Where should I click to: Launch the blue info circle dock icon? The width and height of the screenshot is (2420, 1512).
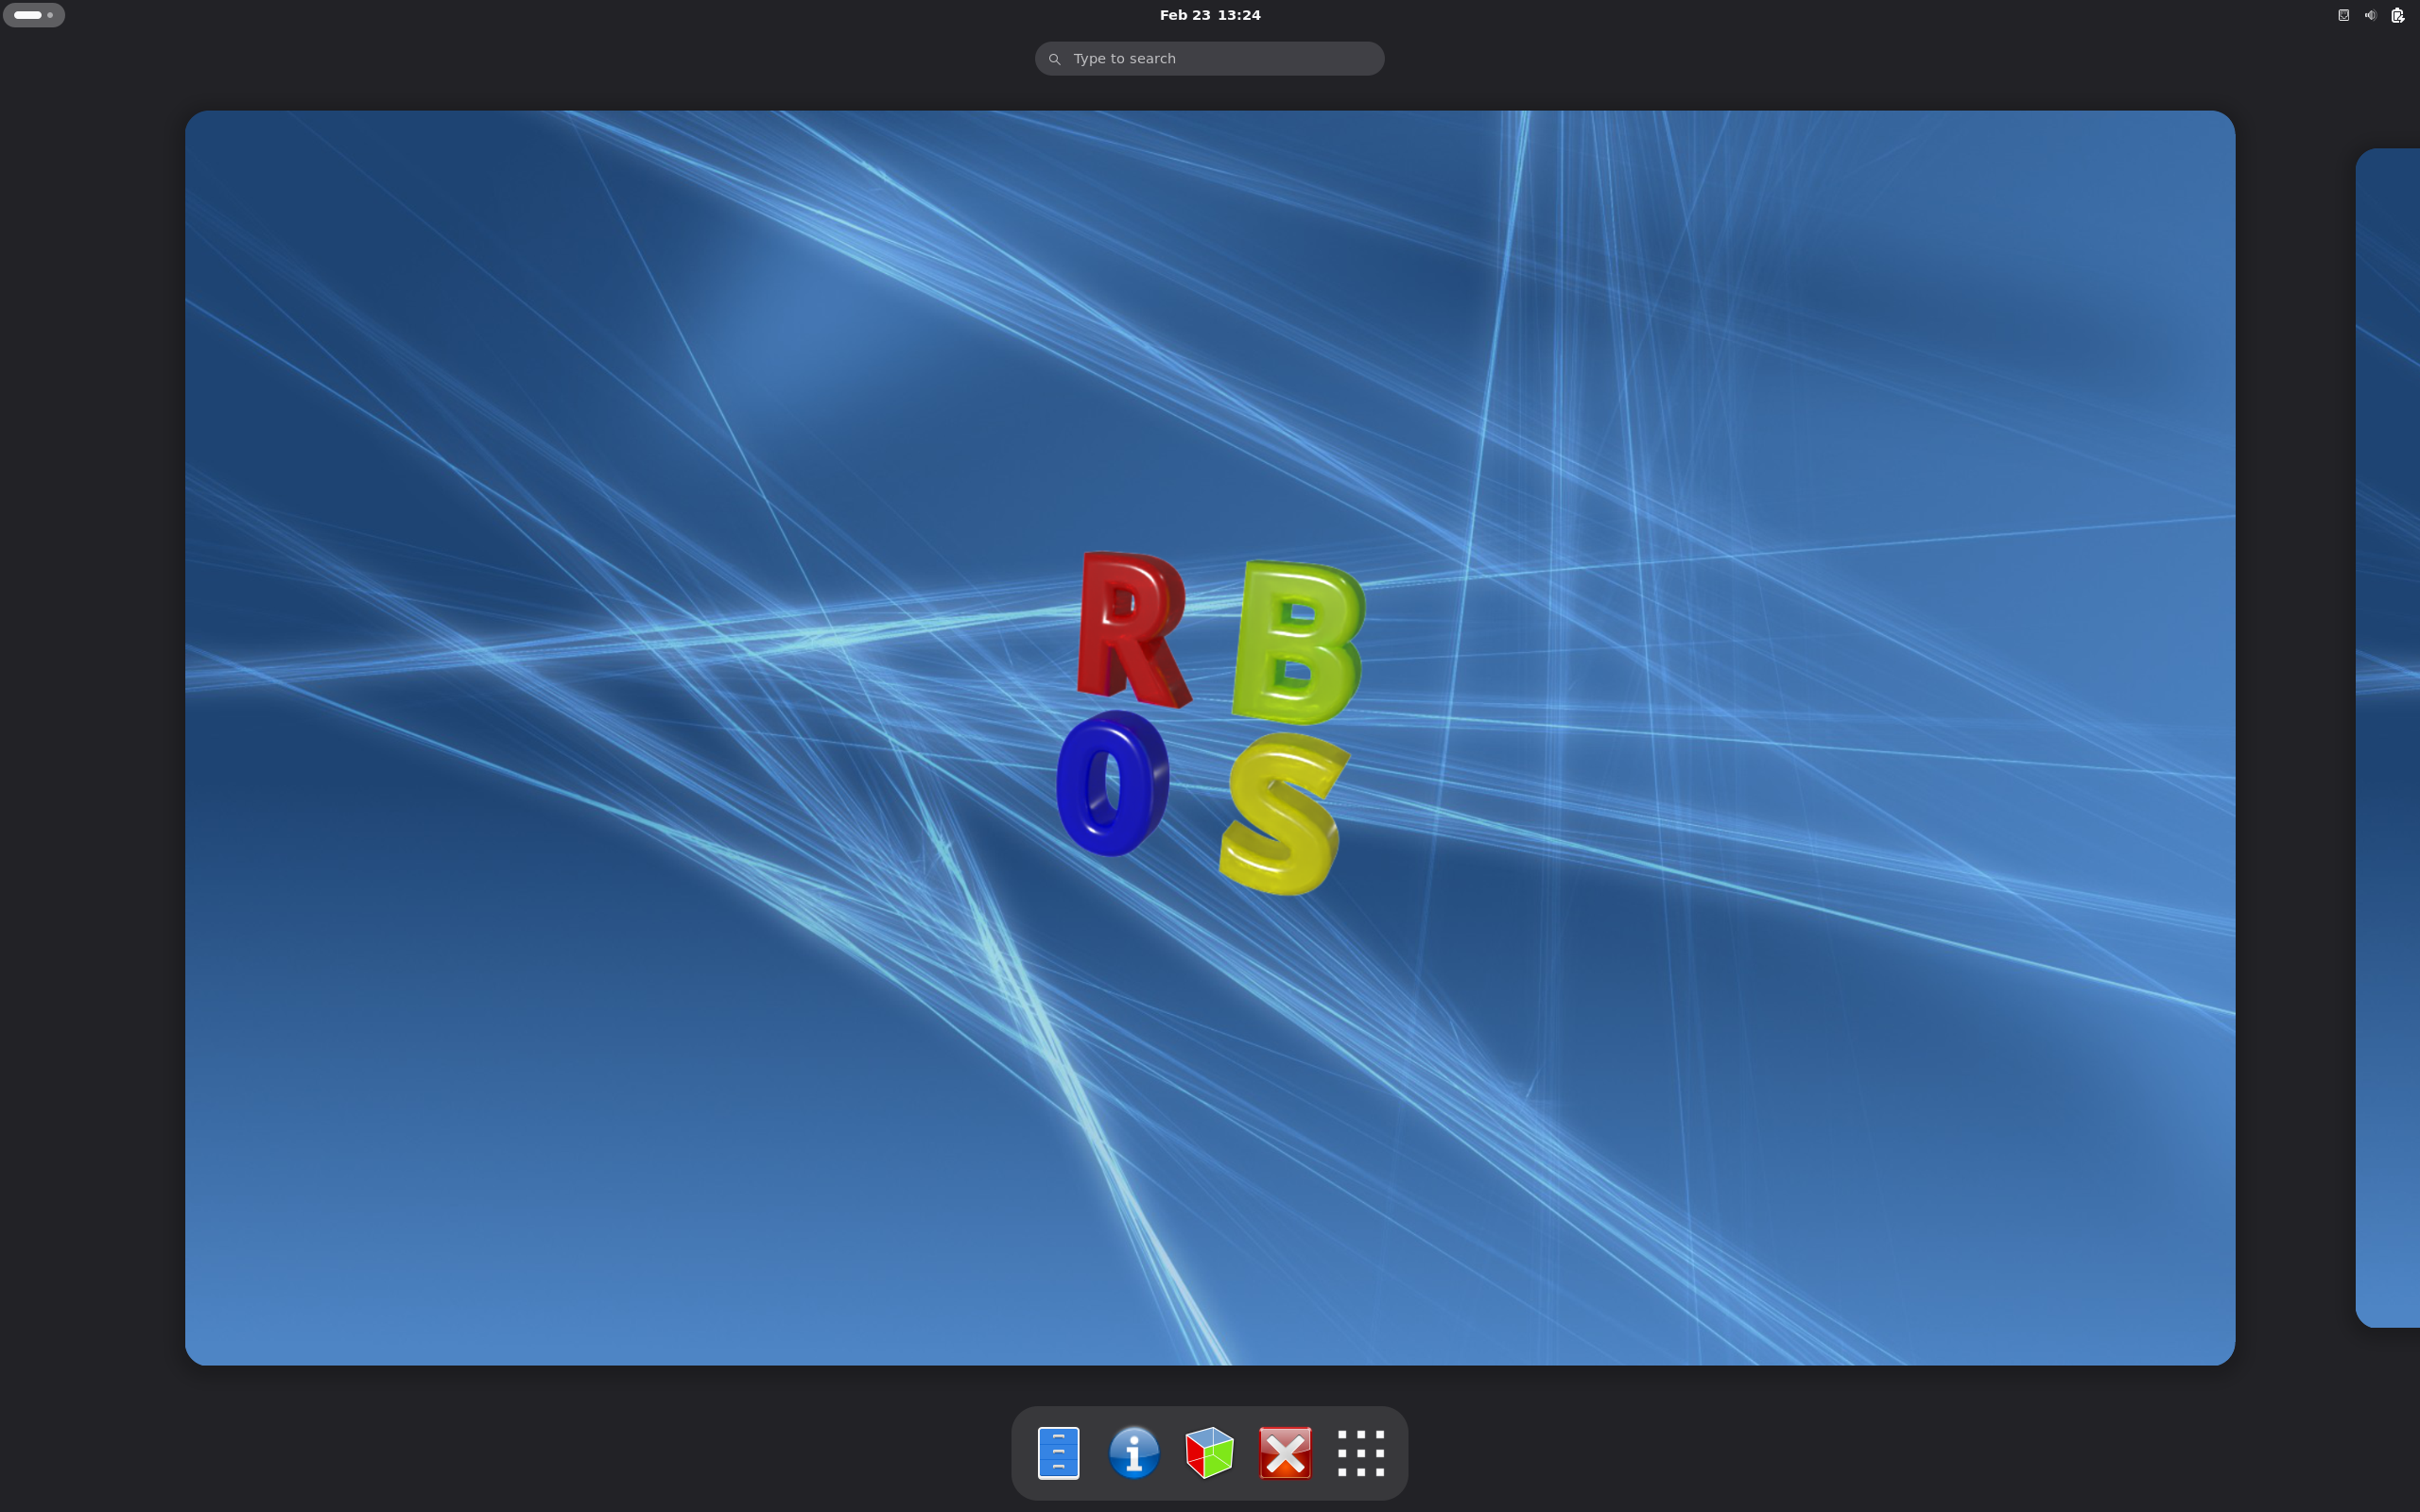coord(1134,1452)
